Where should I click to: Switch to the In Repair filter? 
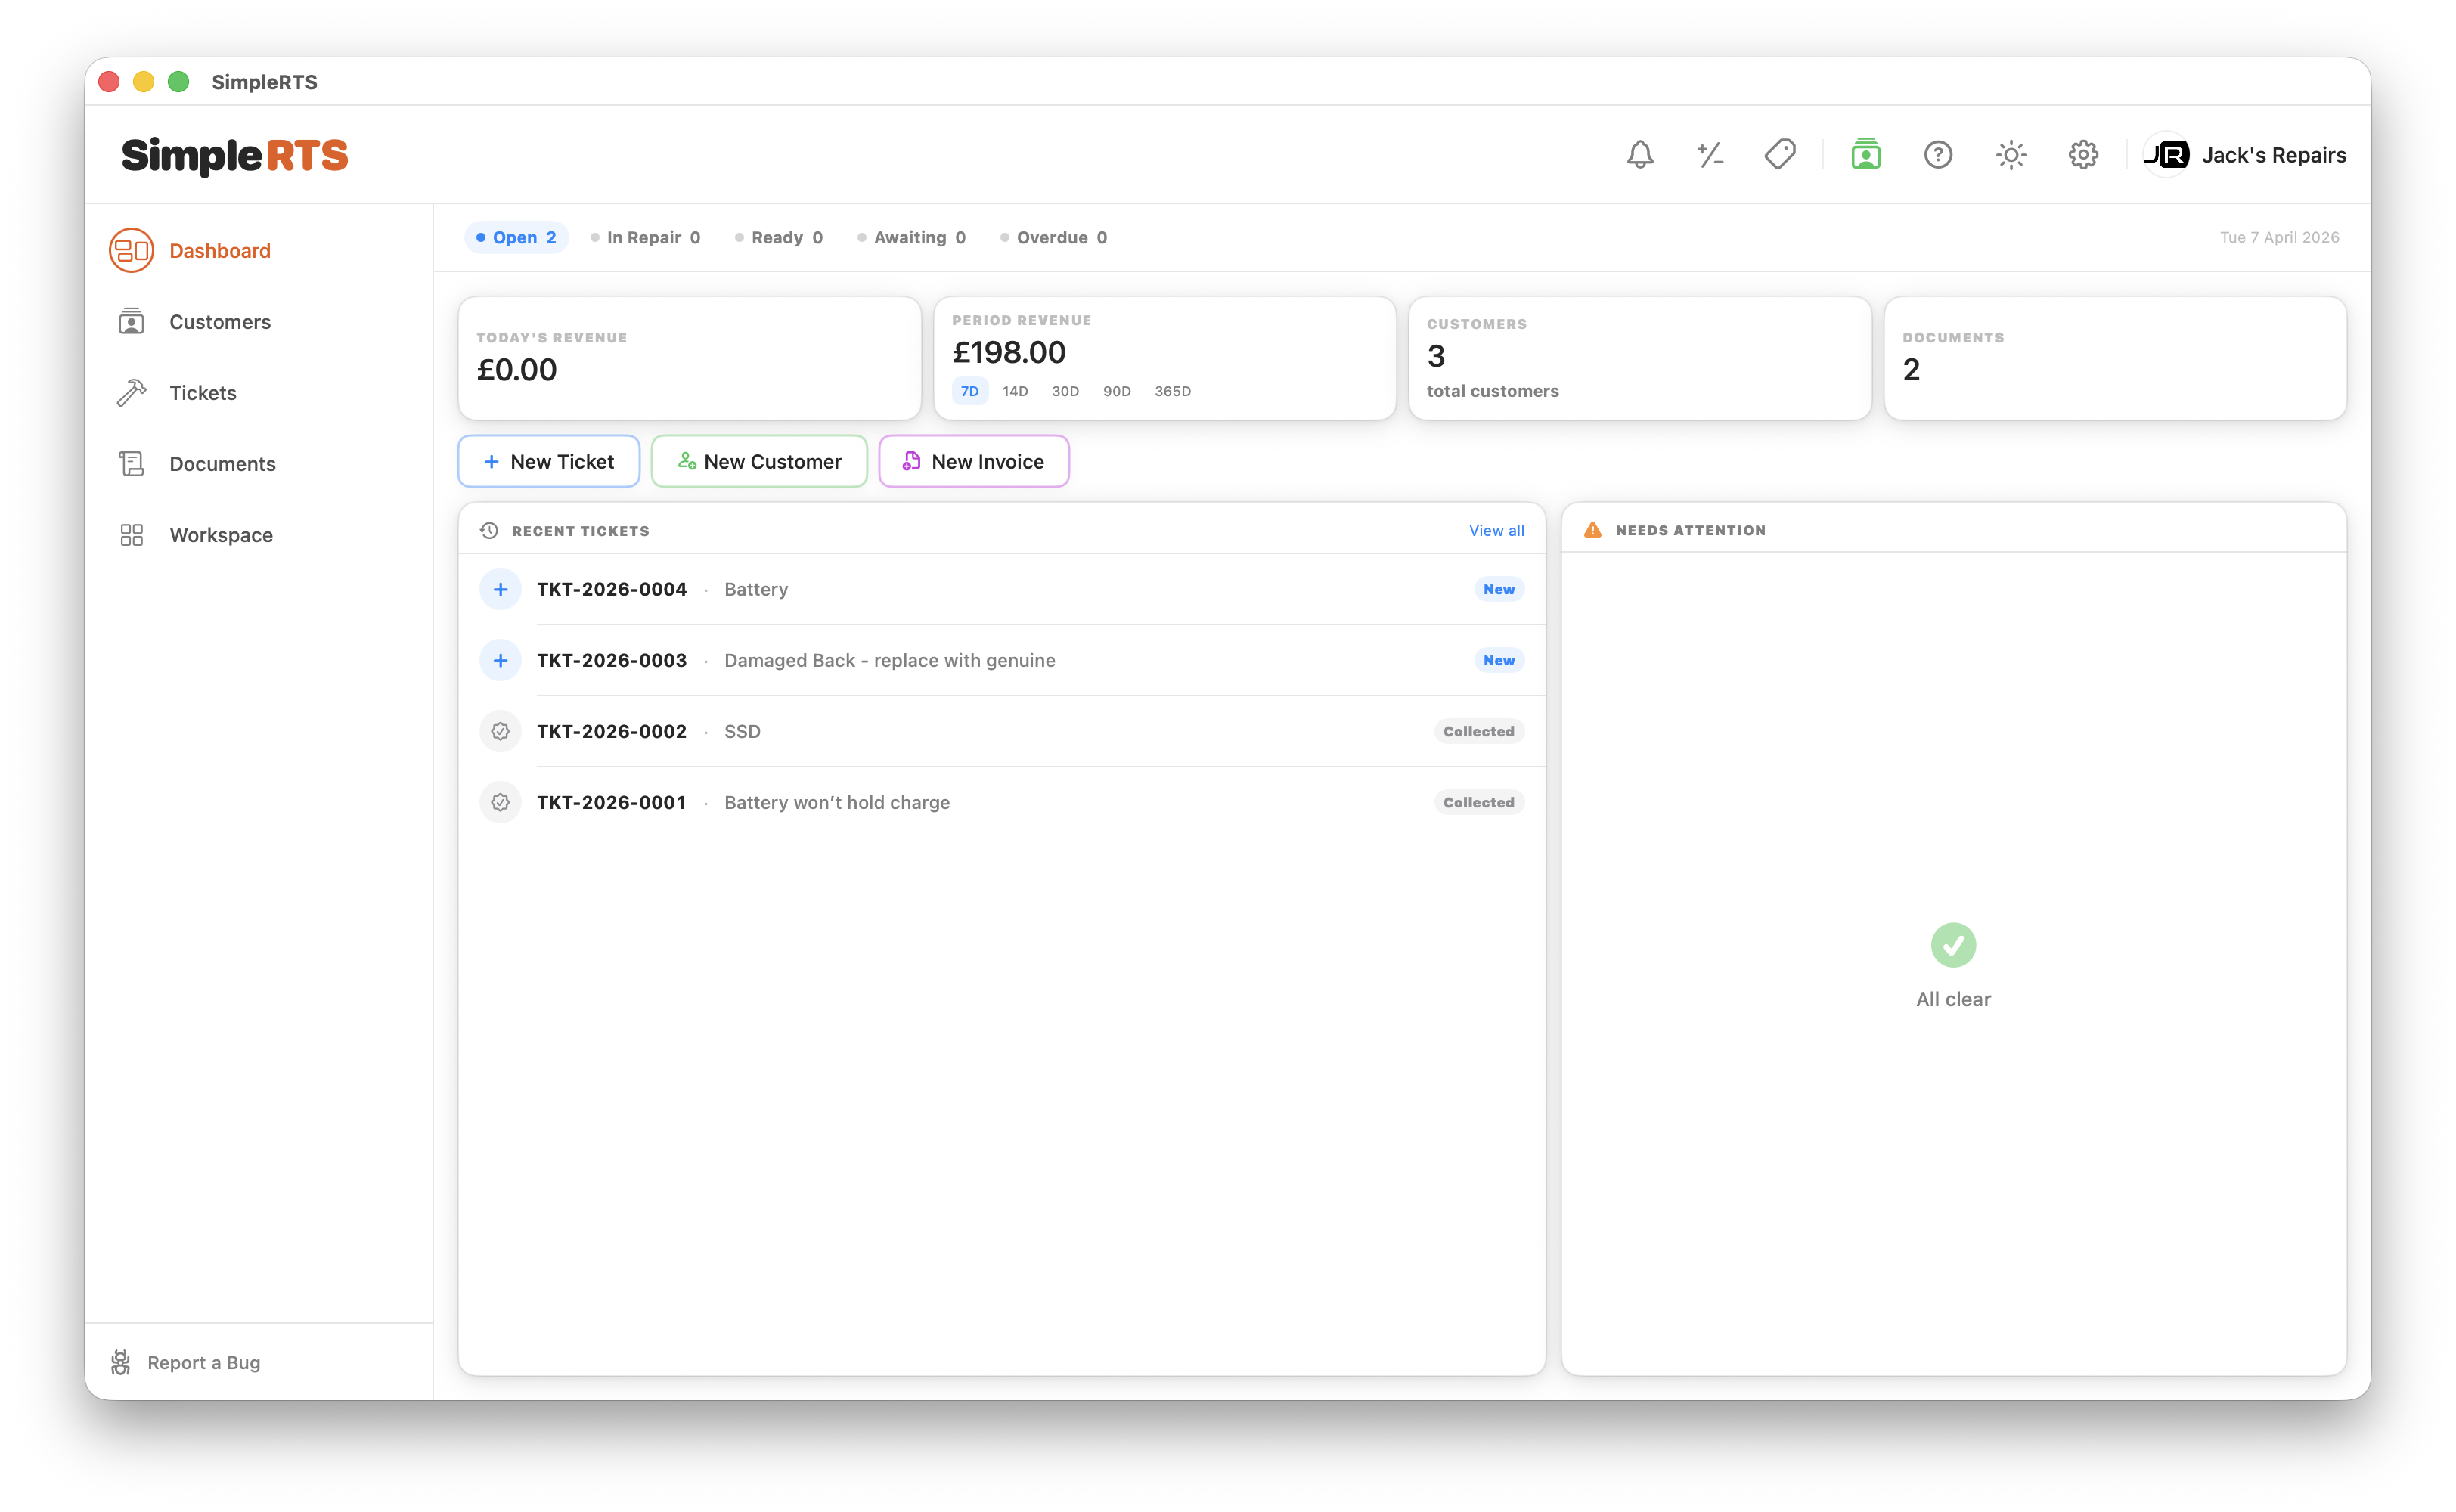(x=646, y=237)
